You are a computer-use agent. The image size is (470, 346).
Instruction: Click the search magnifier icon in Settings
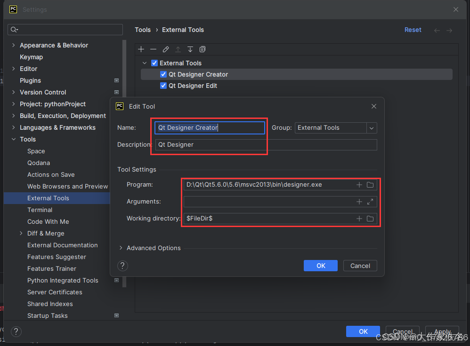pyautogui.click(x=14, y=29)
